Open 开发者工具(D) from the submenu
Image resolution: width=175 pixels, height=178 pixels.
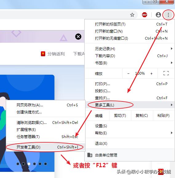pos(46,147)
